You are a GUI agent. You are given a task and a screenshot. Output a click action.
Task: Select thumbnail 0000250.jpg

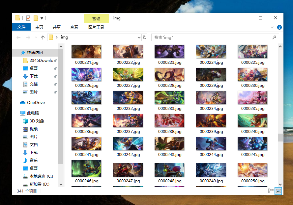coord(252,170)
